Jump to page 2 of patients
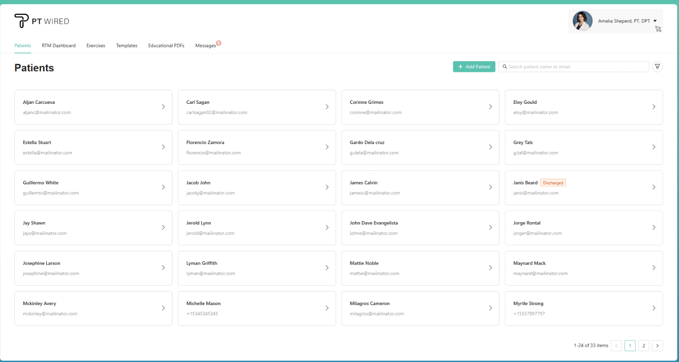Viewport: 679px width, 362px height. (643, 346)
